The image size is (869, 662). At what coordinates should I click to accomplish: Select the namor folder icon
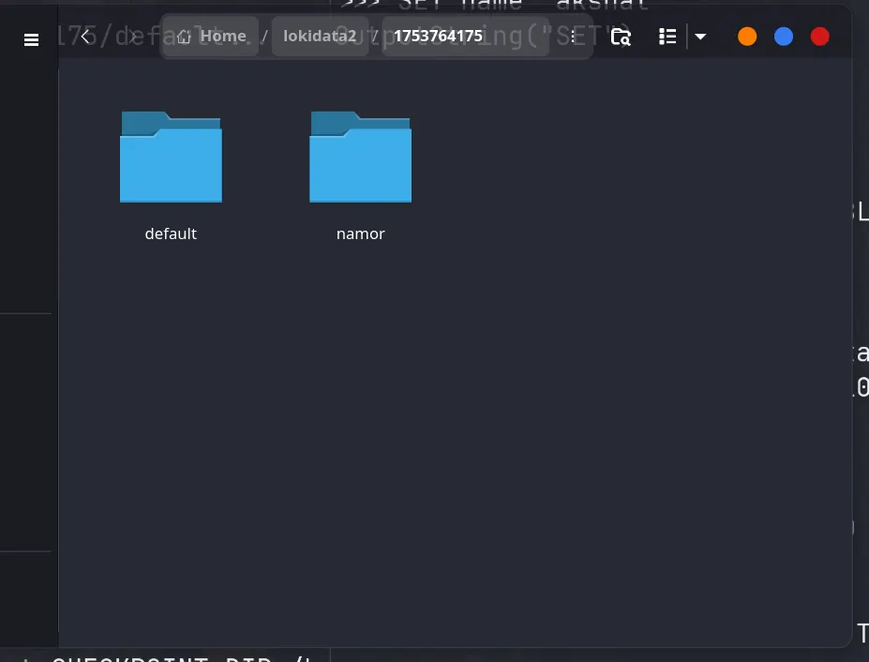[x=360, y=157]
